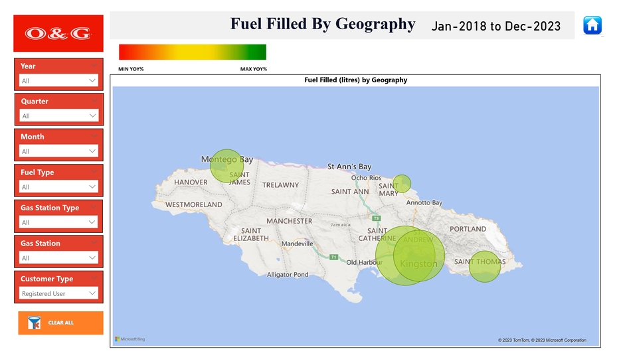The image size is (621, 359).
Task: Click the Microsoft Bing logo on map
Action: pyautogui.click(x=130, y=339)
